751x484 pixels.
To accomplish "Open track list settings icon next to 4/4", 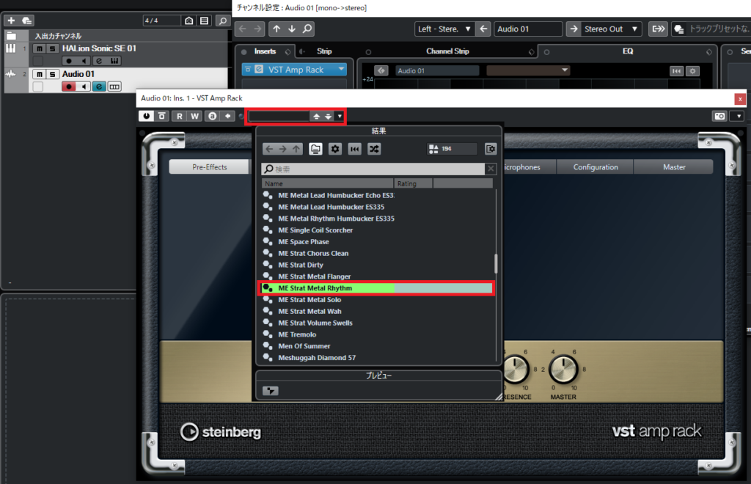I will click(189, 21).
